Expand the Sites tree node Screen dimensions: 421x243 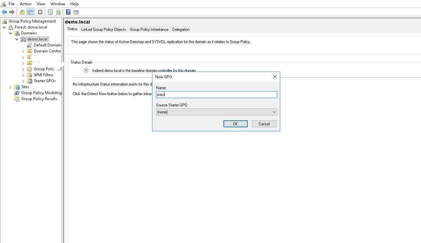[11, 87]
